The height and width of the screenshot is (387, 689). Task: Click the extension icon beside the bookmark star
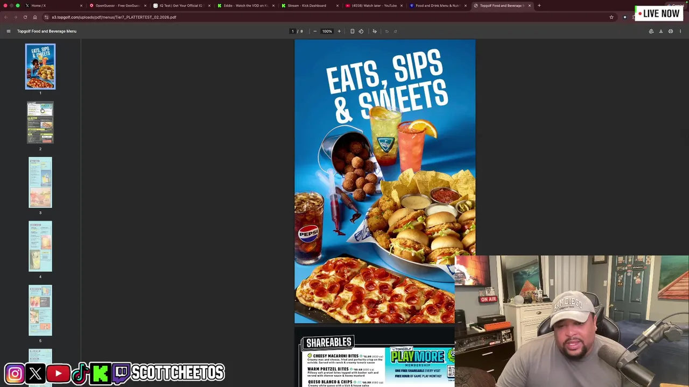[x=625, y=17]
